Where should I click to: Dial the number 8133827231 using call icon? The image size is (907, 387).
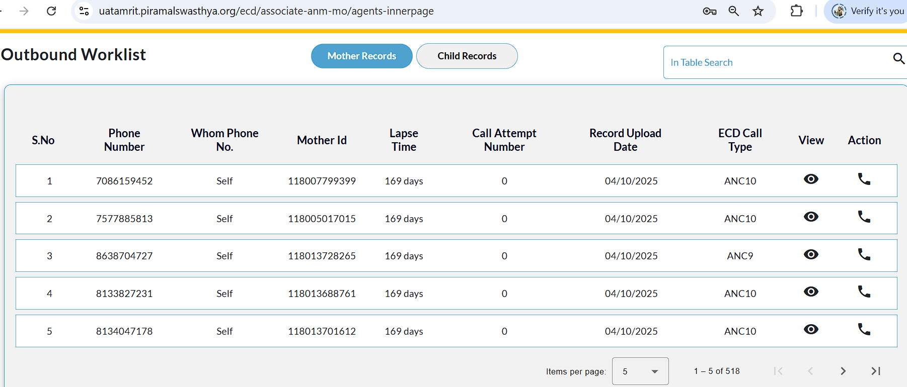(x=864, y=292)
